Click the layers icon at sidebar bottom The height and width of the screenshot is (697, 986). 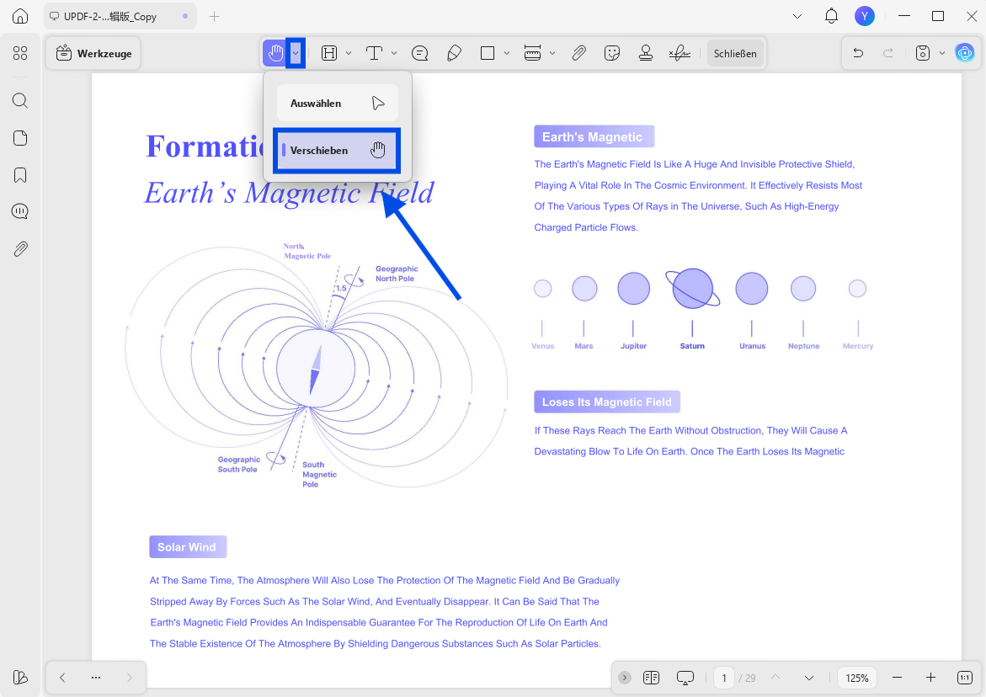[20, 677]
